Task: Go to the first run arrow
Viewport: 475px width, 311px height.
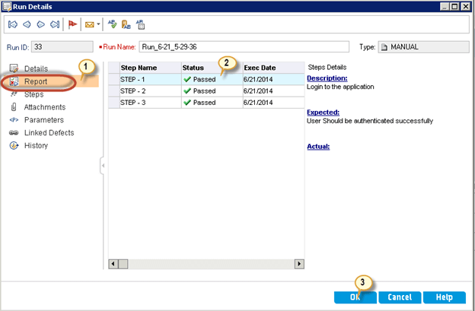Action: click(x=13, y=25)
